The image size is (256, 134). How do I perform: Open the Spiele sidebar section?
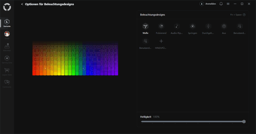point(7,35)
